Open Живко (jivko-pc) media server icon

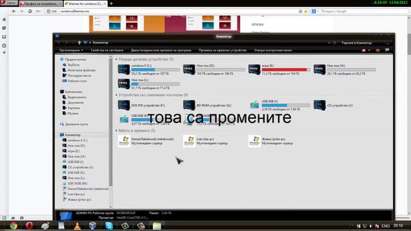click(x=254, y=141)
